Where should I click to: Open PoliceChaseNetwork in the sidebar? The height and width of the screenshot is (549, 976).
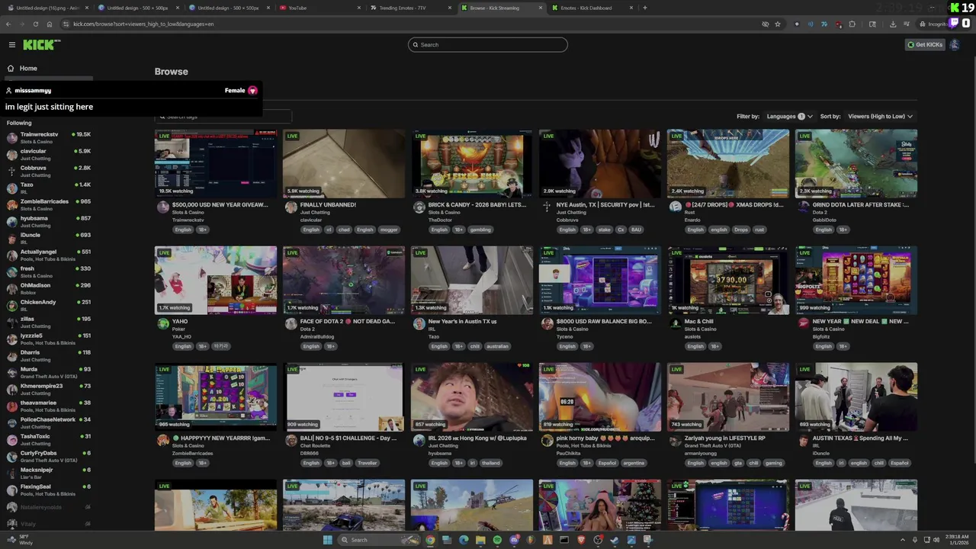pos(49,423)
